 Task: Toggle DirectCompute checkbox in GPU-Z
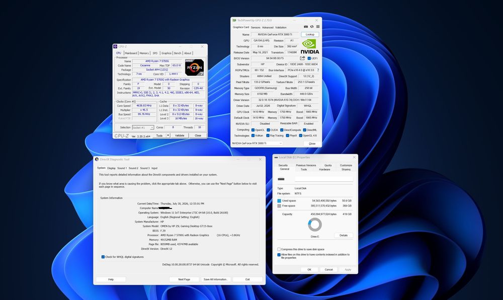(282, 130)
